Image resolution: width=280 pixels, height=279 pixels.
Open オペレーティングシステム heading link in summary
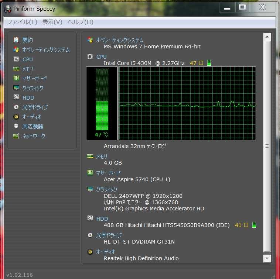[120, 40]
